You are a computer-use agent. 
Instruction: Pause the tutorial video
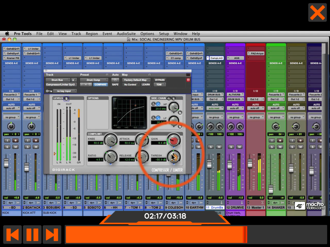point(32,234)
